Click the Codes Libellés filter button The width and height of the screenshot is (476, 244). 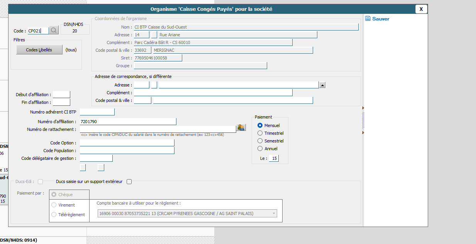click(39, 50)
